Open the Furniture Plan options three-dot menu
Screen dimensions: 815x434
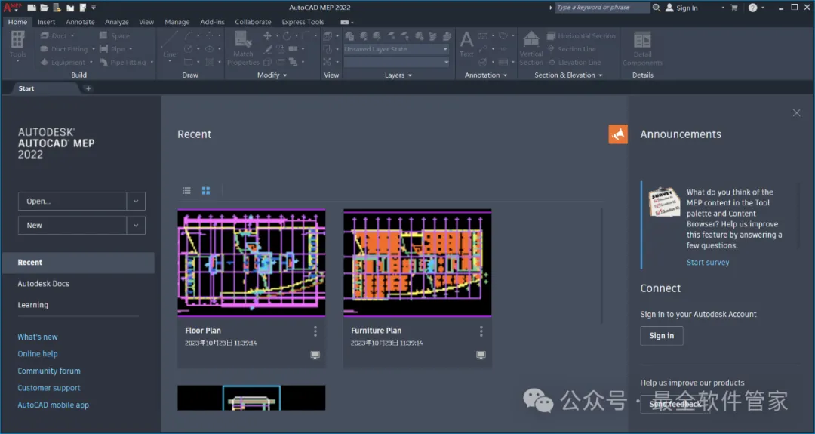point(481,331)
